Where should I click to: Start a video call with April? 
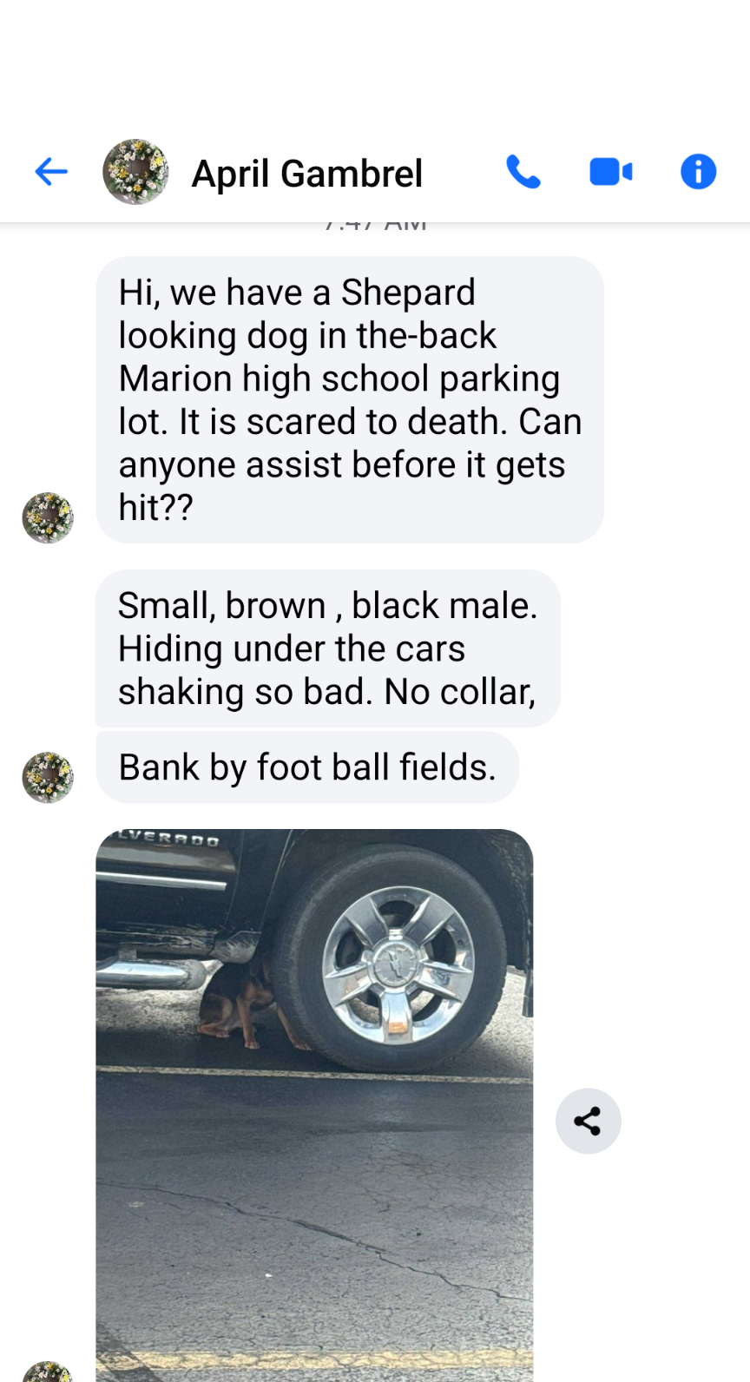click(611, 172)
